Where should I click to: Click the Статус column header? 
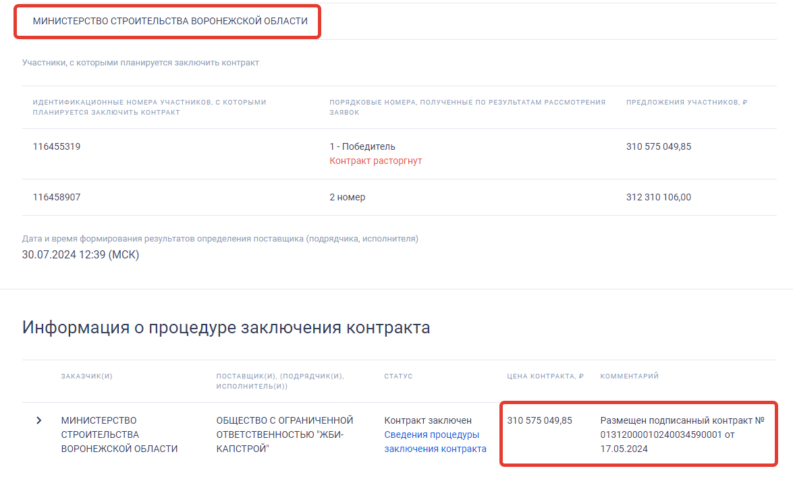pyautogui.click(x=398, y=376)
